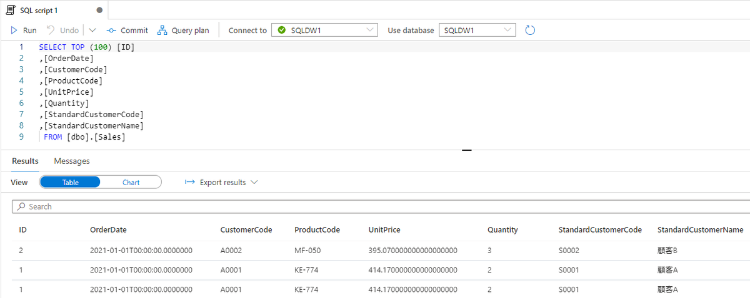This screenshot has width=750, height=298.
Task: Click the Undo arrow icon
Action: (x=51, y=31)
